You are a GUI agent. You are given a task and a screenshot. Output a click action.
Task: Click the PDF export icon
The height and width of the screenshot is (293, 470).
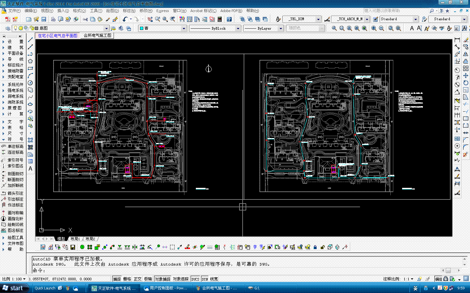7,19
